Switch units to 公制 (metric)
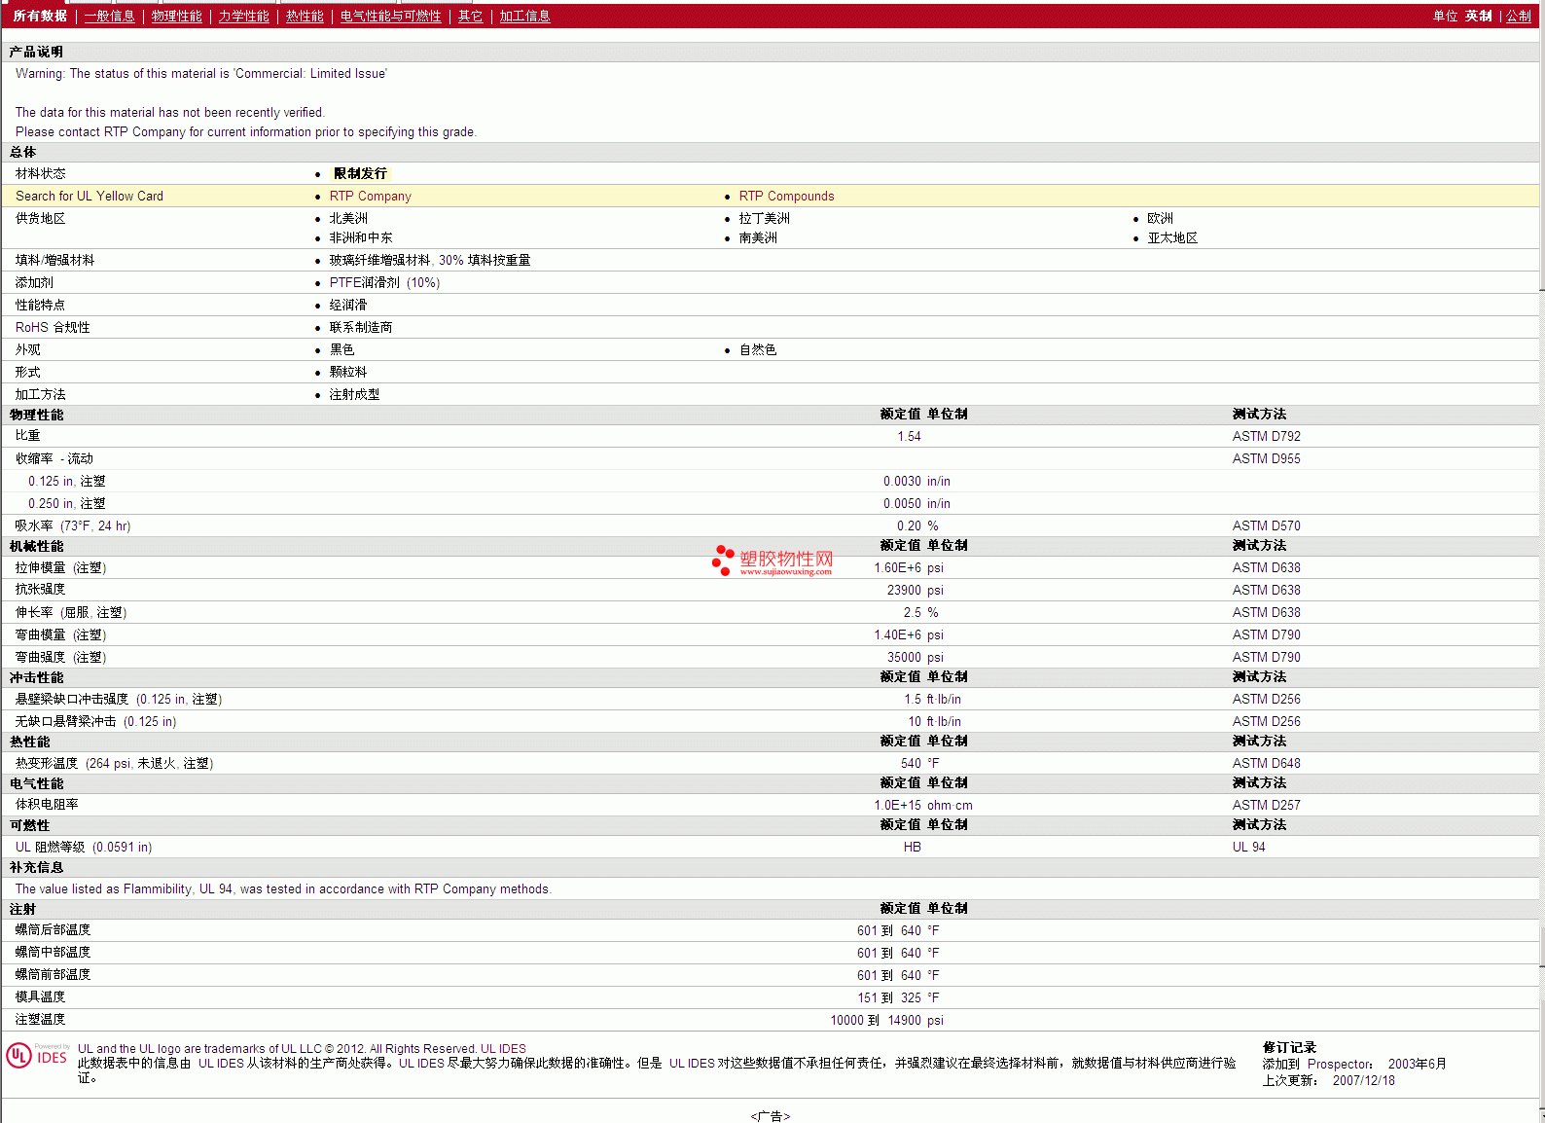Image resolution: width=1545 pixels, height=1123 pixels. click(x=1518, y=17)
